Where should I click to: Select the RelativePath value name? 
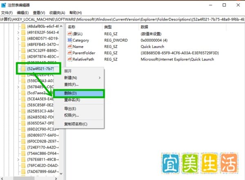(83, 59)
